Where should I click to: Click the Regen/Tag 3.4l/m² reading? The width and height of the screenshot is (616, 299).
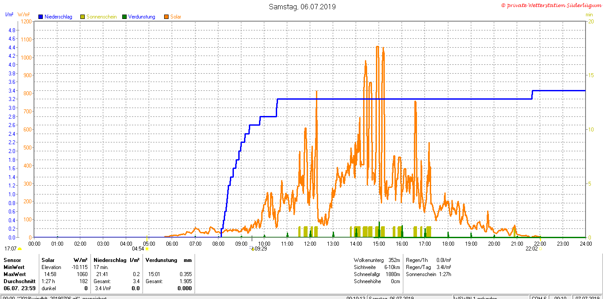(x=428, y=267)
